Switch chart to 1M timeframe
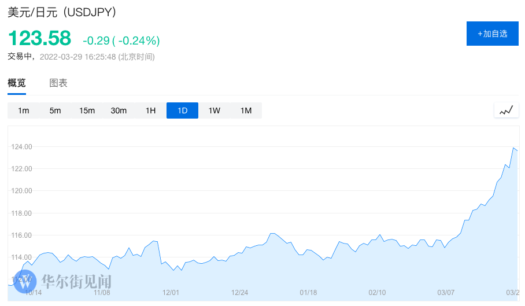 pos(246,110)
